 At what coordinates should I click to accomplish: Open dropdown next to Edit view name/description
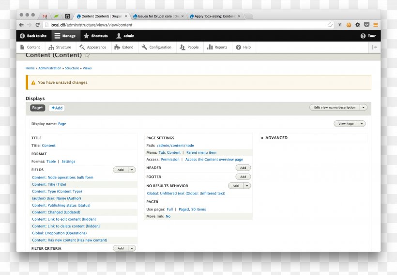coord(363,107)
